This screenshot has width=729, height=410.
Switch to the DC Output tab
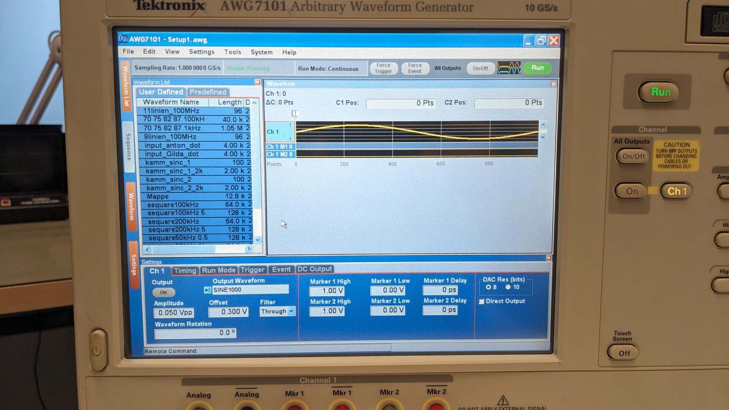point(315,269)
